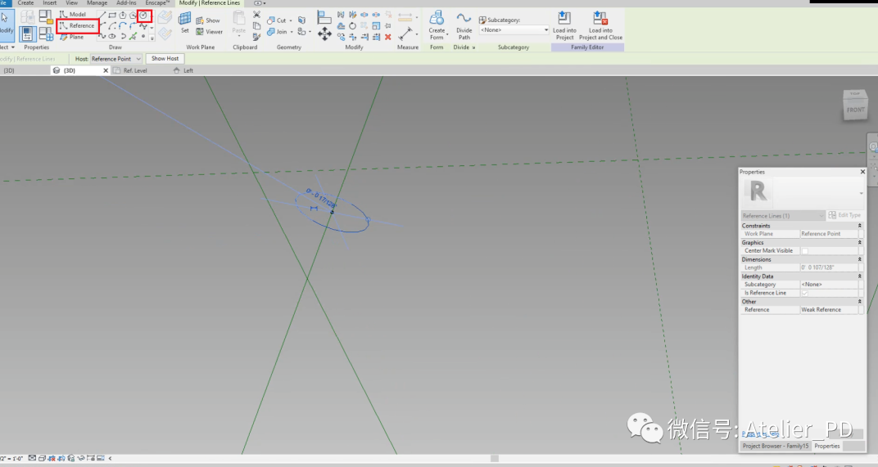The width and height of the screenshot is (878, 467).
Task: Click the Show Host button
Action: [x=165, y=58]
